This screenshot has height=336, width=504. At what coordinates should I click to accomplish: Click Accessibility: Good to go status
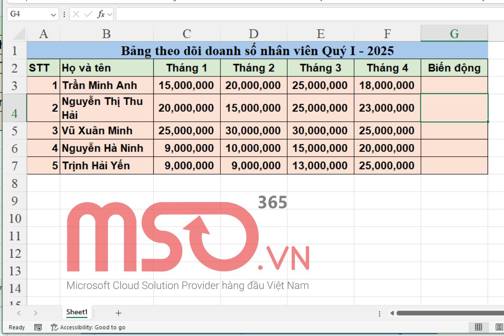88,327
